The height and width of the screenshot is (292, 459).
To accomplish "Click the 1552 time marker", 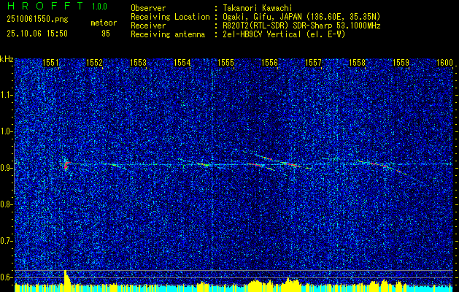I will (x=95, y=63).
